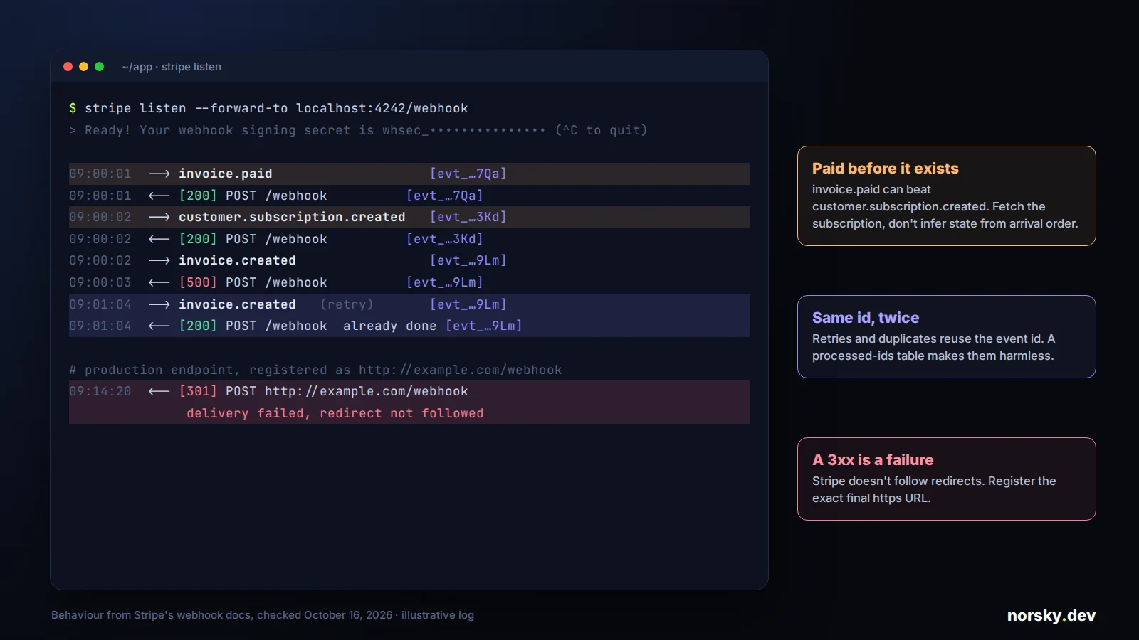Click the [500] status code
This screenshot has height=640, width=1139.
(198, 282)
